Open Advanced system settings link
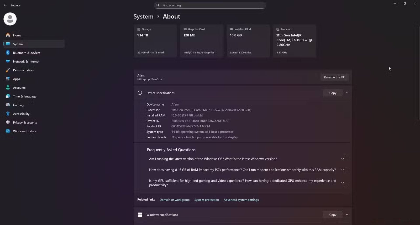Screen dimensions: 420x225 [x=241, y=200]
